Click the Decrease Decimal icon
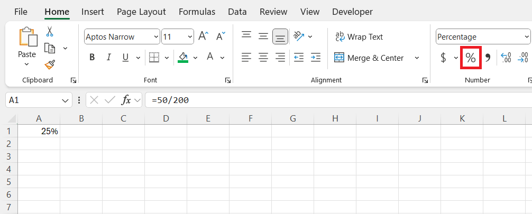Screen dimensions: 532x214 [x=522, y=58]
